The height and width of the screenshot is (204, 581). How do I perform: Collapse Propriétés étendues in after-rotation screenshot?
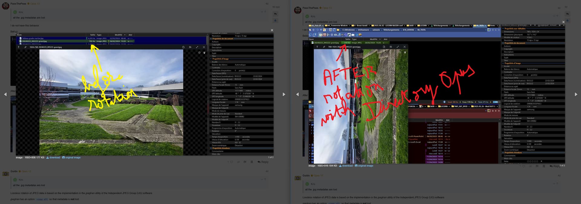503,153
